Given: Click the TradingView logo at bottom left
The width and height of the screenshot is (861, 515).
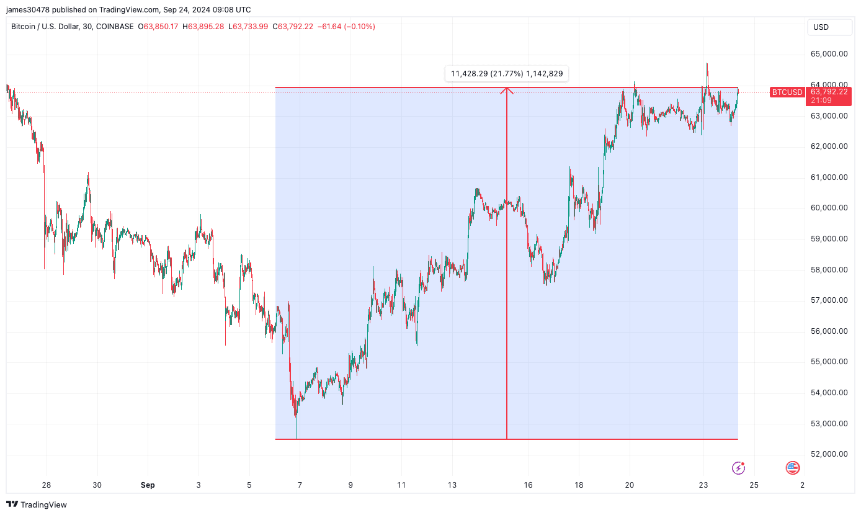Looking at the screenshot, I should (37, 504).
